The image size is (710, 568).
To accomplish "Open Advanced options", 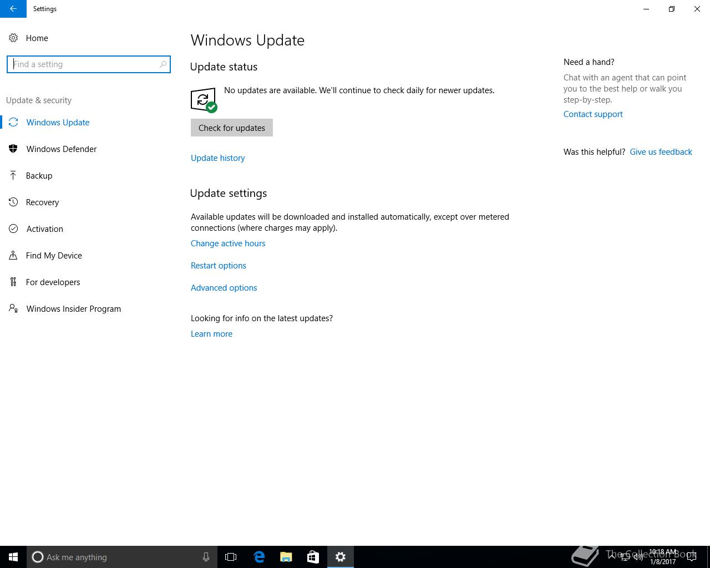I will (224, 288).
